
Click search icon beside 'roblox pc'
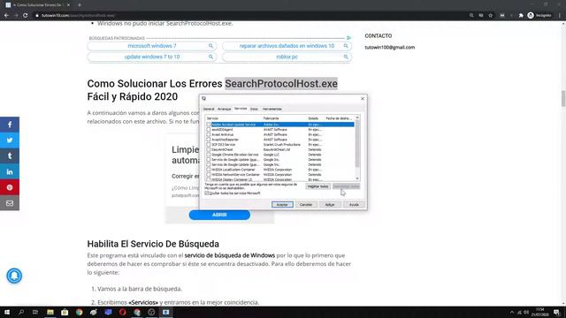pyautogui.click(x=346, y=57)
